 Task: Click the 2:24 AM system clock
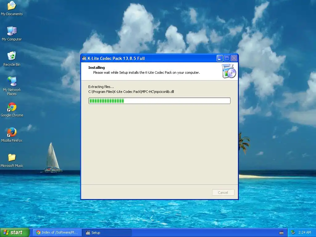click(x=305, y=233)
